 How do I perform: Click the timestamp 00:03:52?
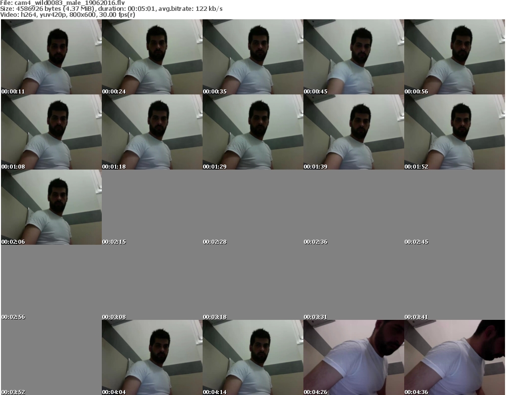(x=13, y=392)
